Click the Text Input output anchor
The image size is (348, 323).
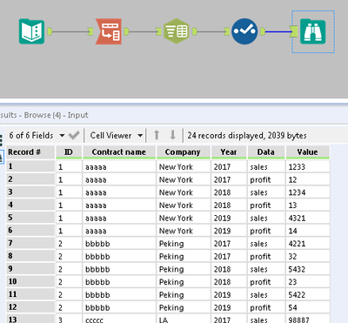tap(50, 31)
